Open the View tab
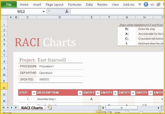This screenshot has height=114, width=165. [115, 5]
